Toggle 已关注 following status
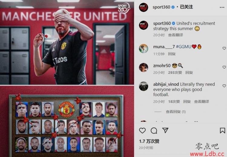Image resolution: width=227 pixels, height=157 pixels. (186, 7)
